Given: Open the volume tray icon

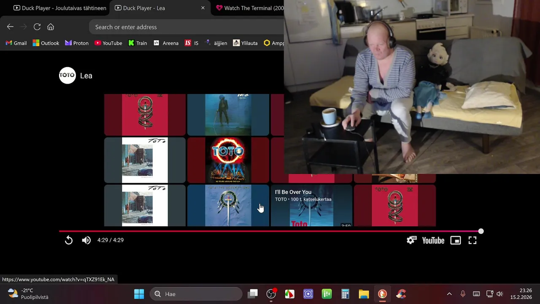Looking at the screenshot, I should click(499, 294).
